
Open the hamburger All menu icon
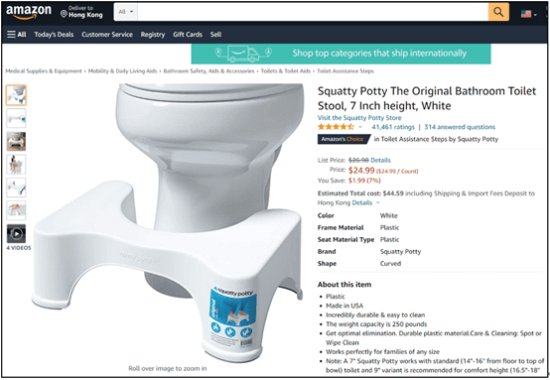pyautogui.click(x=11, y=35)
